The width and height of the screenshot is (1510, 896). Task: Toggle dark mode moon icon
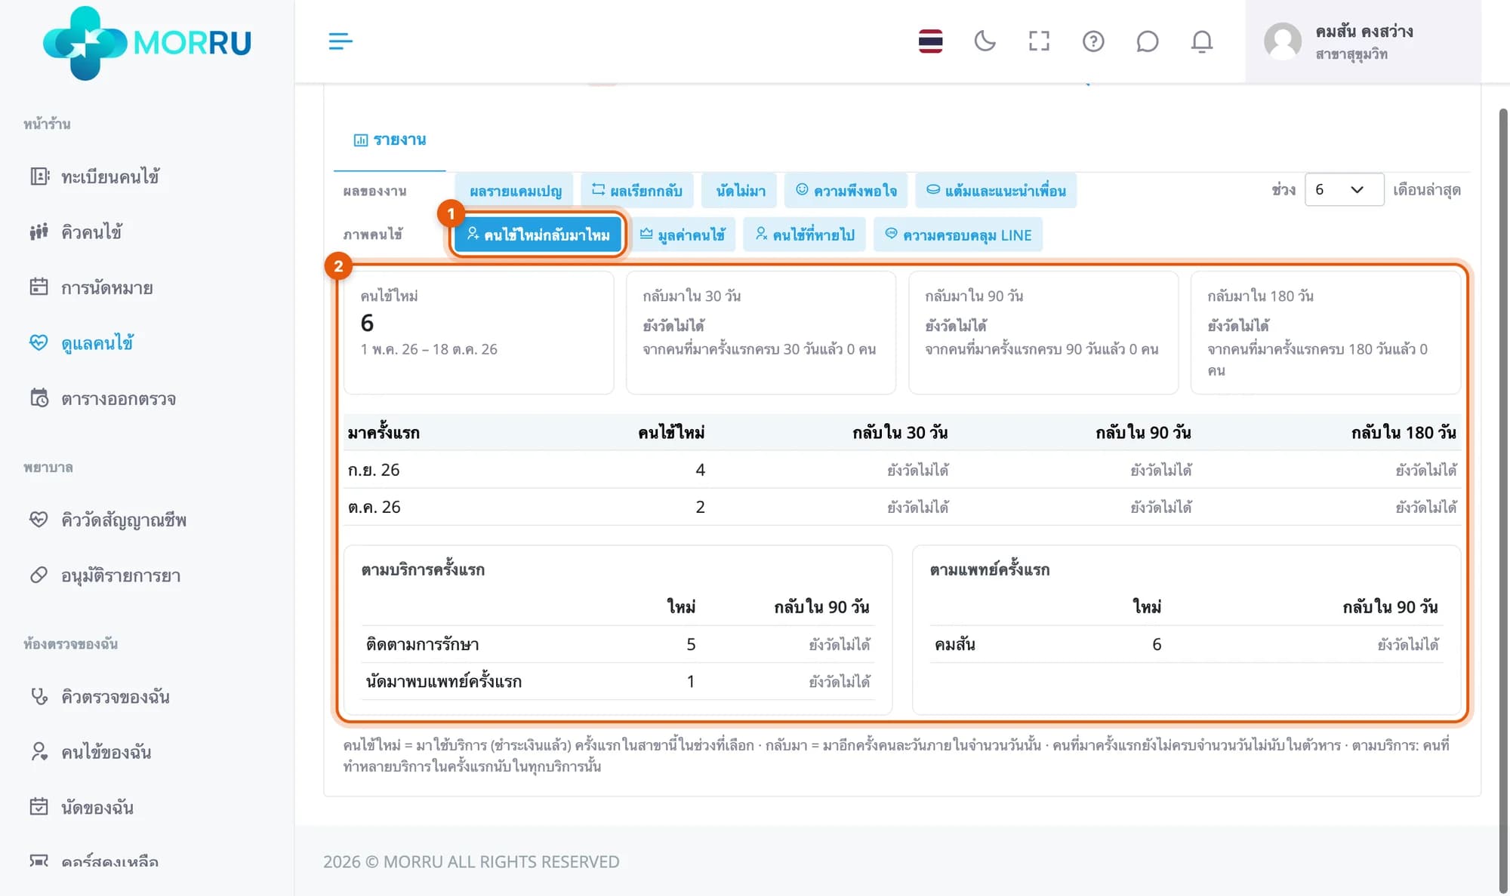985,41
